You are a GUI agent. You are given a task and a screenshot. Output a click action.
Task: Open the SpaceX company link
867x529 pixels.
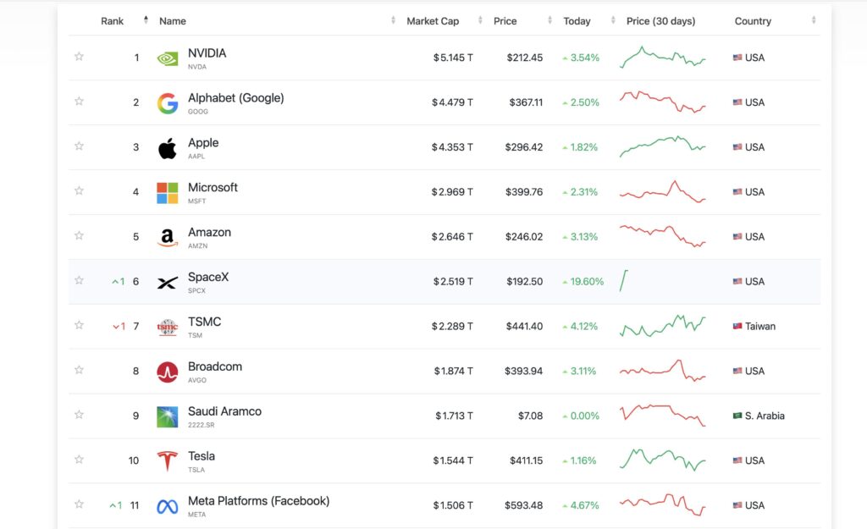point(208,277)
